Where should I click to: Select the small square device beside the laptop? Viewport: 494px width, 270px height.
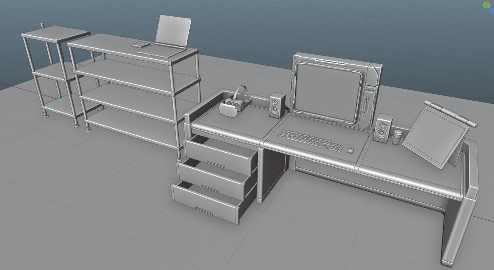tap(141, 45)
